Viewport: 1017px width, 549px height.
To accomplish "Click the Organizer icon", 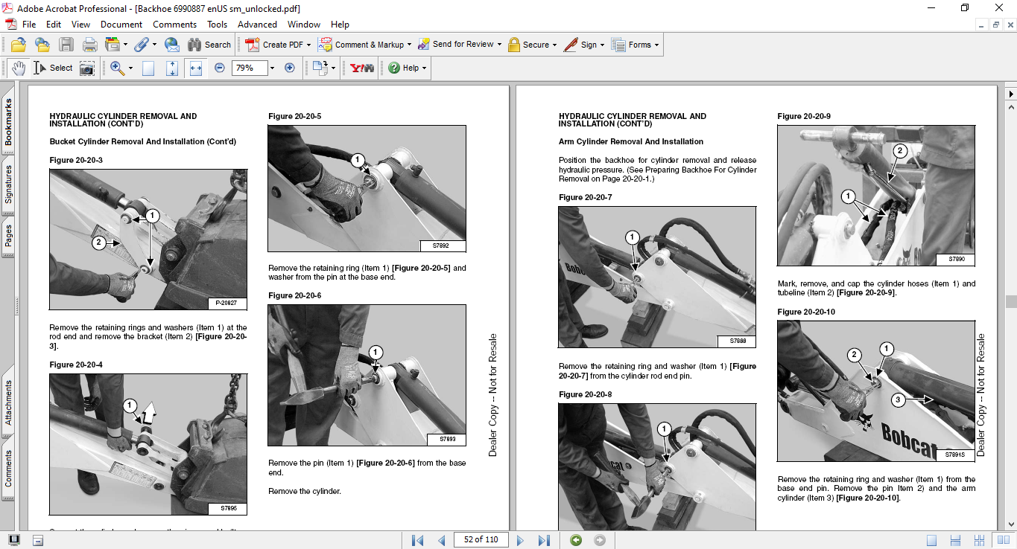I will click(x=113, y=45).
